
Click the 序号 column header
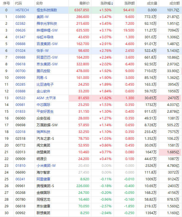[x=6, y=3]
